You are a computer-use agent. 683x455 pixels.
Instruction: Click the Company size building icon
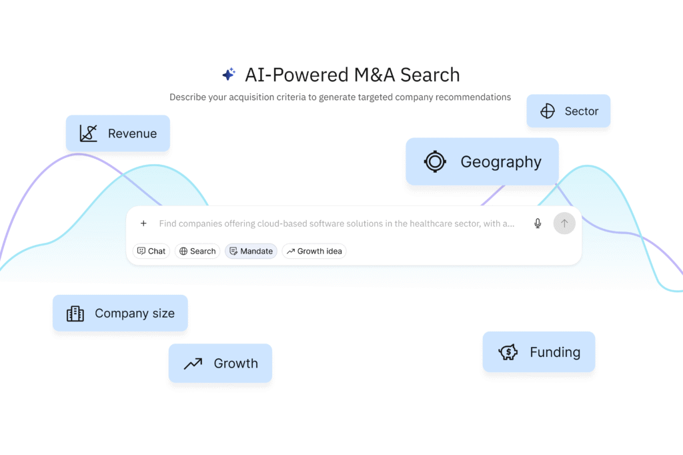75,313
